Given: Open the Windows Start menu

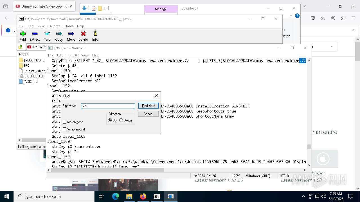Looking at the screenshot, I should (x=7, y=196).
